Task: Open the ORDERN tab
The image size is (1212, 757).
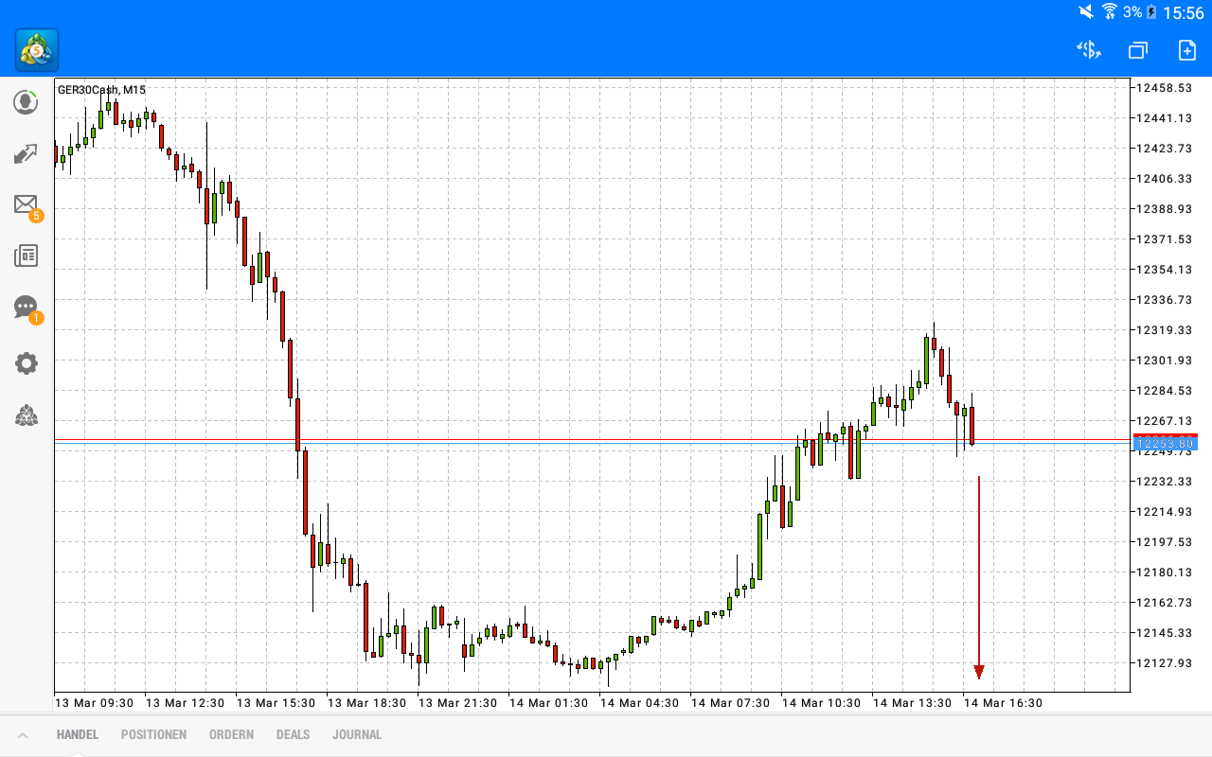Action: (231, 734)
